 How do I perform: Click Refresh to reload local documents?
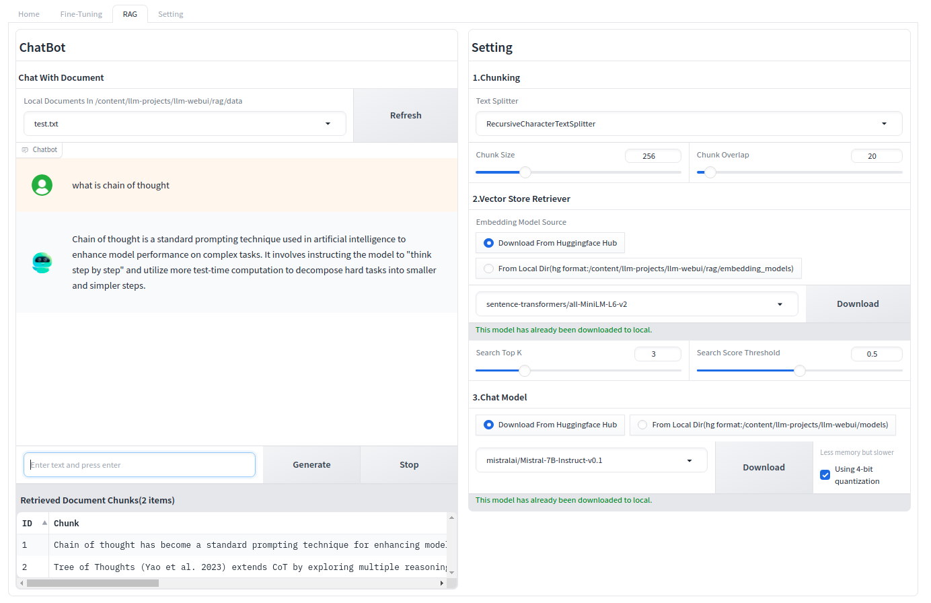[405, 116]
